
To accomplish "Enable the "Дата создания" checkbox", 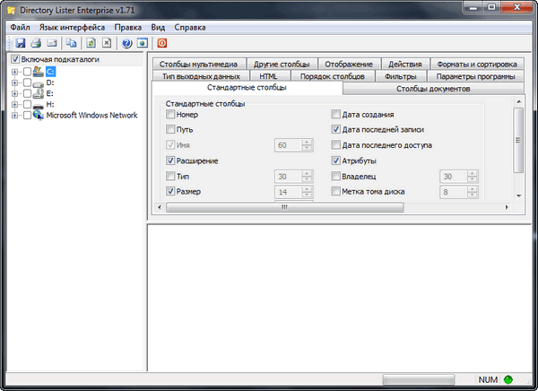I will pos(336,114).
